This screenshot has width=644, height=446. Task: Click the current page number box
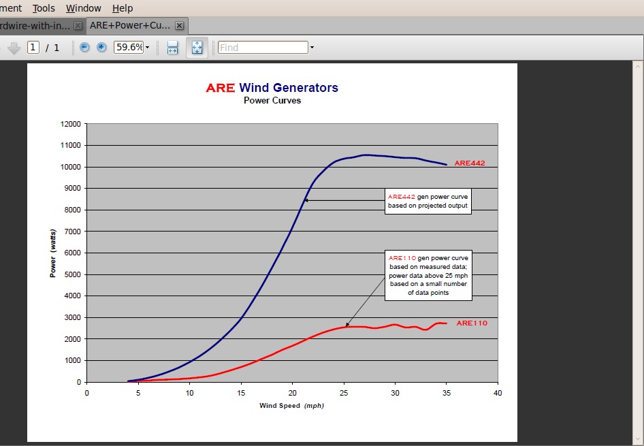pos(33,48)
